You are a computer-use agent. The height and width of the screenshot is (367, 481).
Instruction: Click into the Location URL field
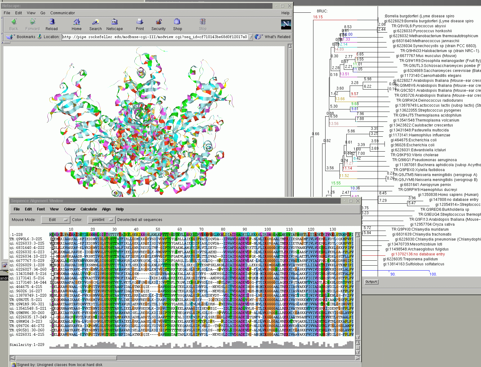(x=155, y=37)
